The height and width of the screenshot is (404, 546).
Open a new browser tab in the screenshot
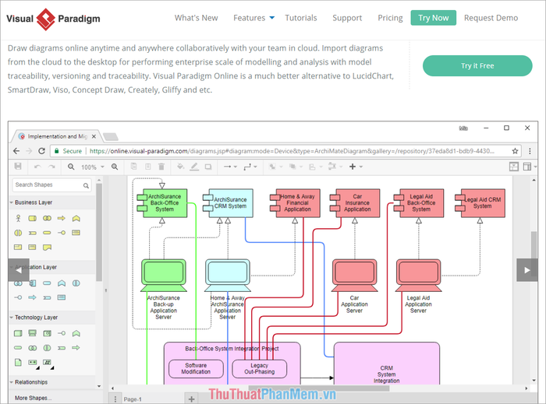click(111, 137)
